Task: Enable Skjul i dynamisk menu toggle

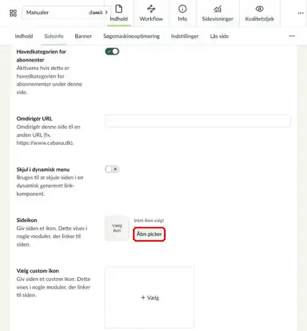Action: 112,169
